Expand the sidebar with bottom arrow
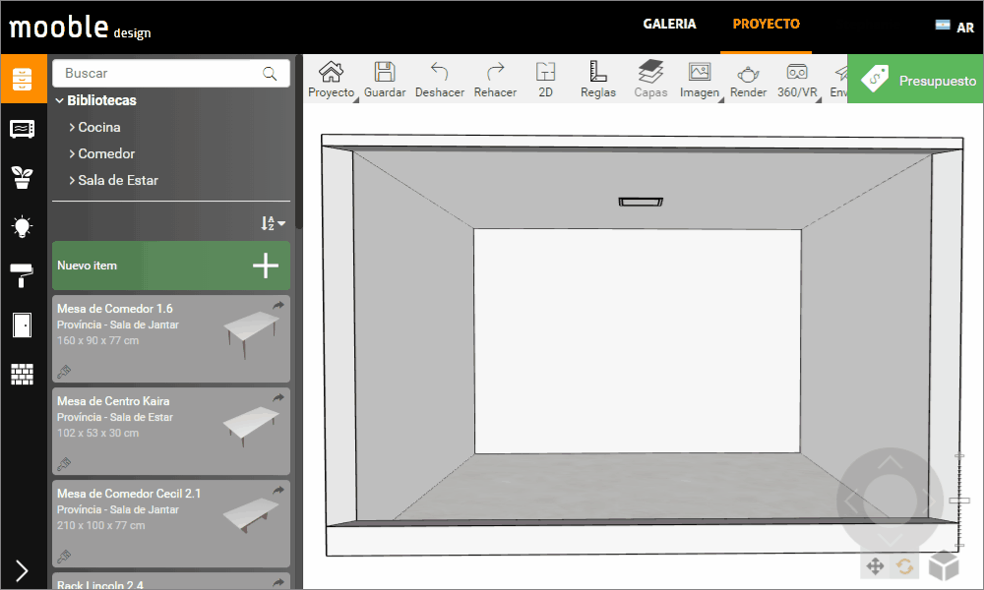The width and height of the screenshot is (984, 590). pos(22,570)
